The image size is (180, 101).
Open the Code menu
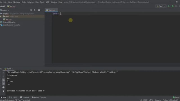[x=24, y=2]
